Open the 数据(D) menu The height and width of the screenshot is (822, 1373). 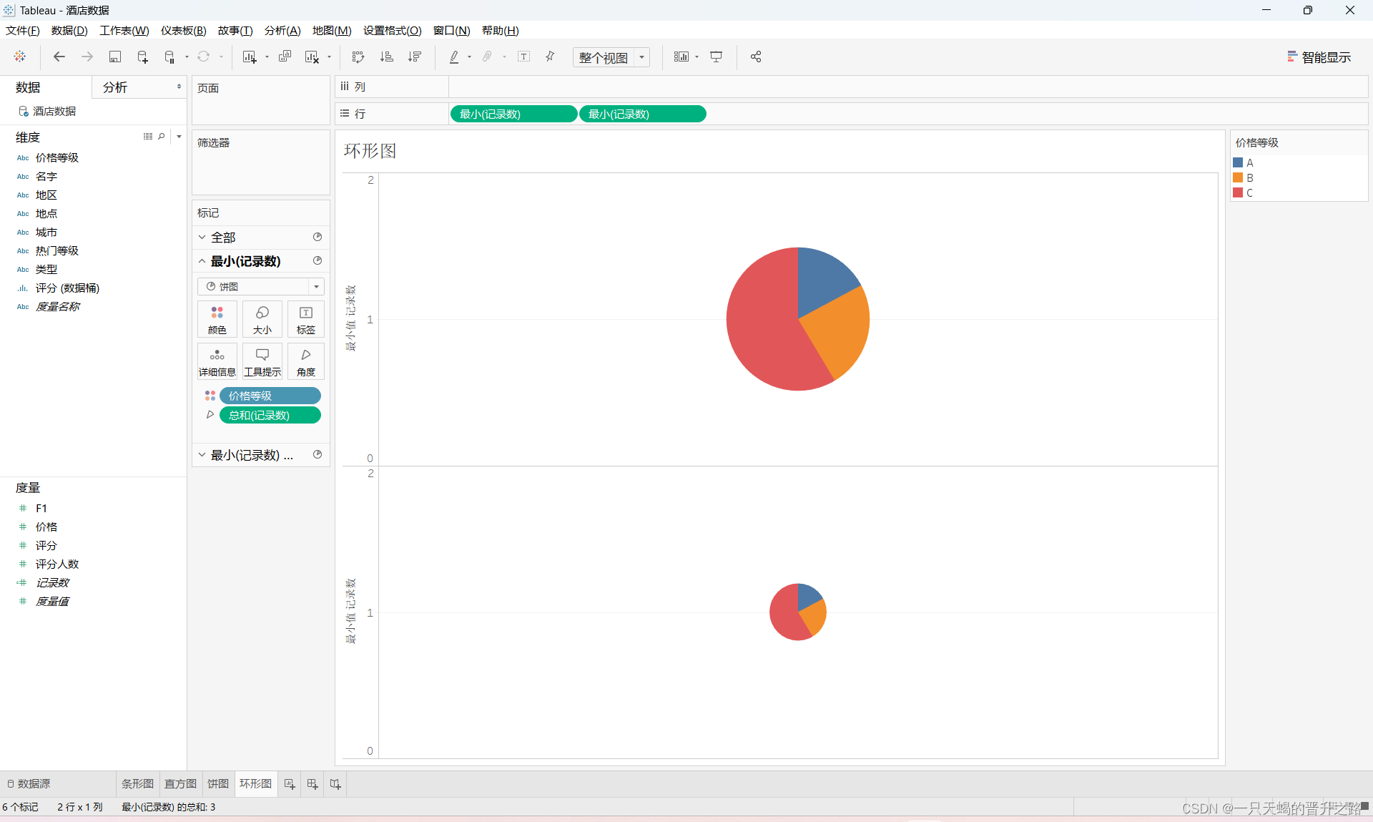tap(69, 31)
